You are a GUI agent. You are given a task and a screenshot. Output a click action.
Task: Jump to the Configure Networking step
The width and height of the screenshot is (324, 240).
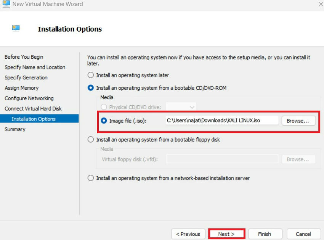(x=29, y=98)
